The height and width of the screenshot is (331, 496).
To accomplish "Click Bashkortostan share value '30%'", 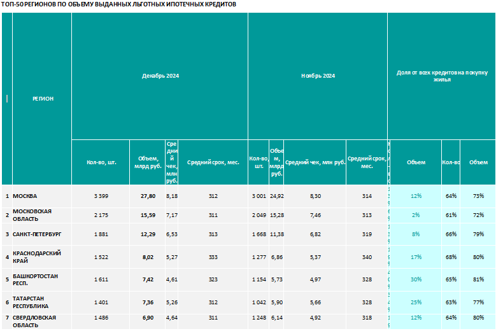I will (x=416, y=280).
